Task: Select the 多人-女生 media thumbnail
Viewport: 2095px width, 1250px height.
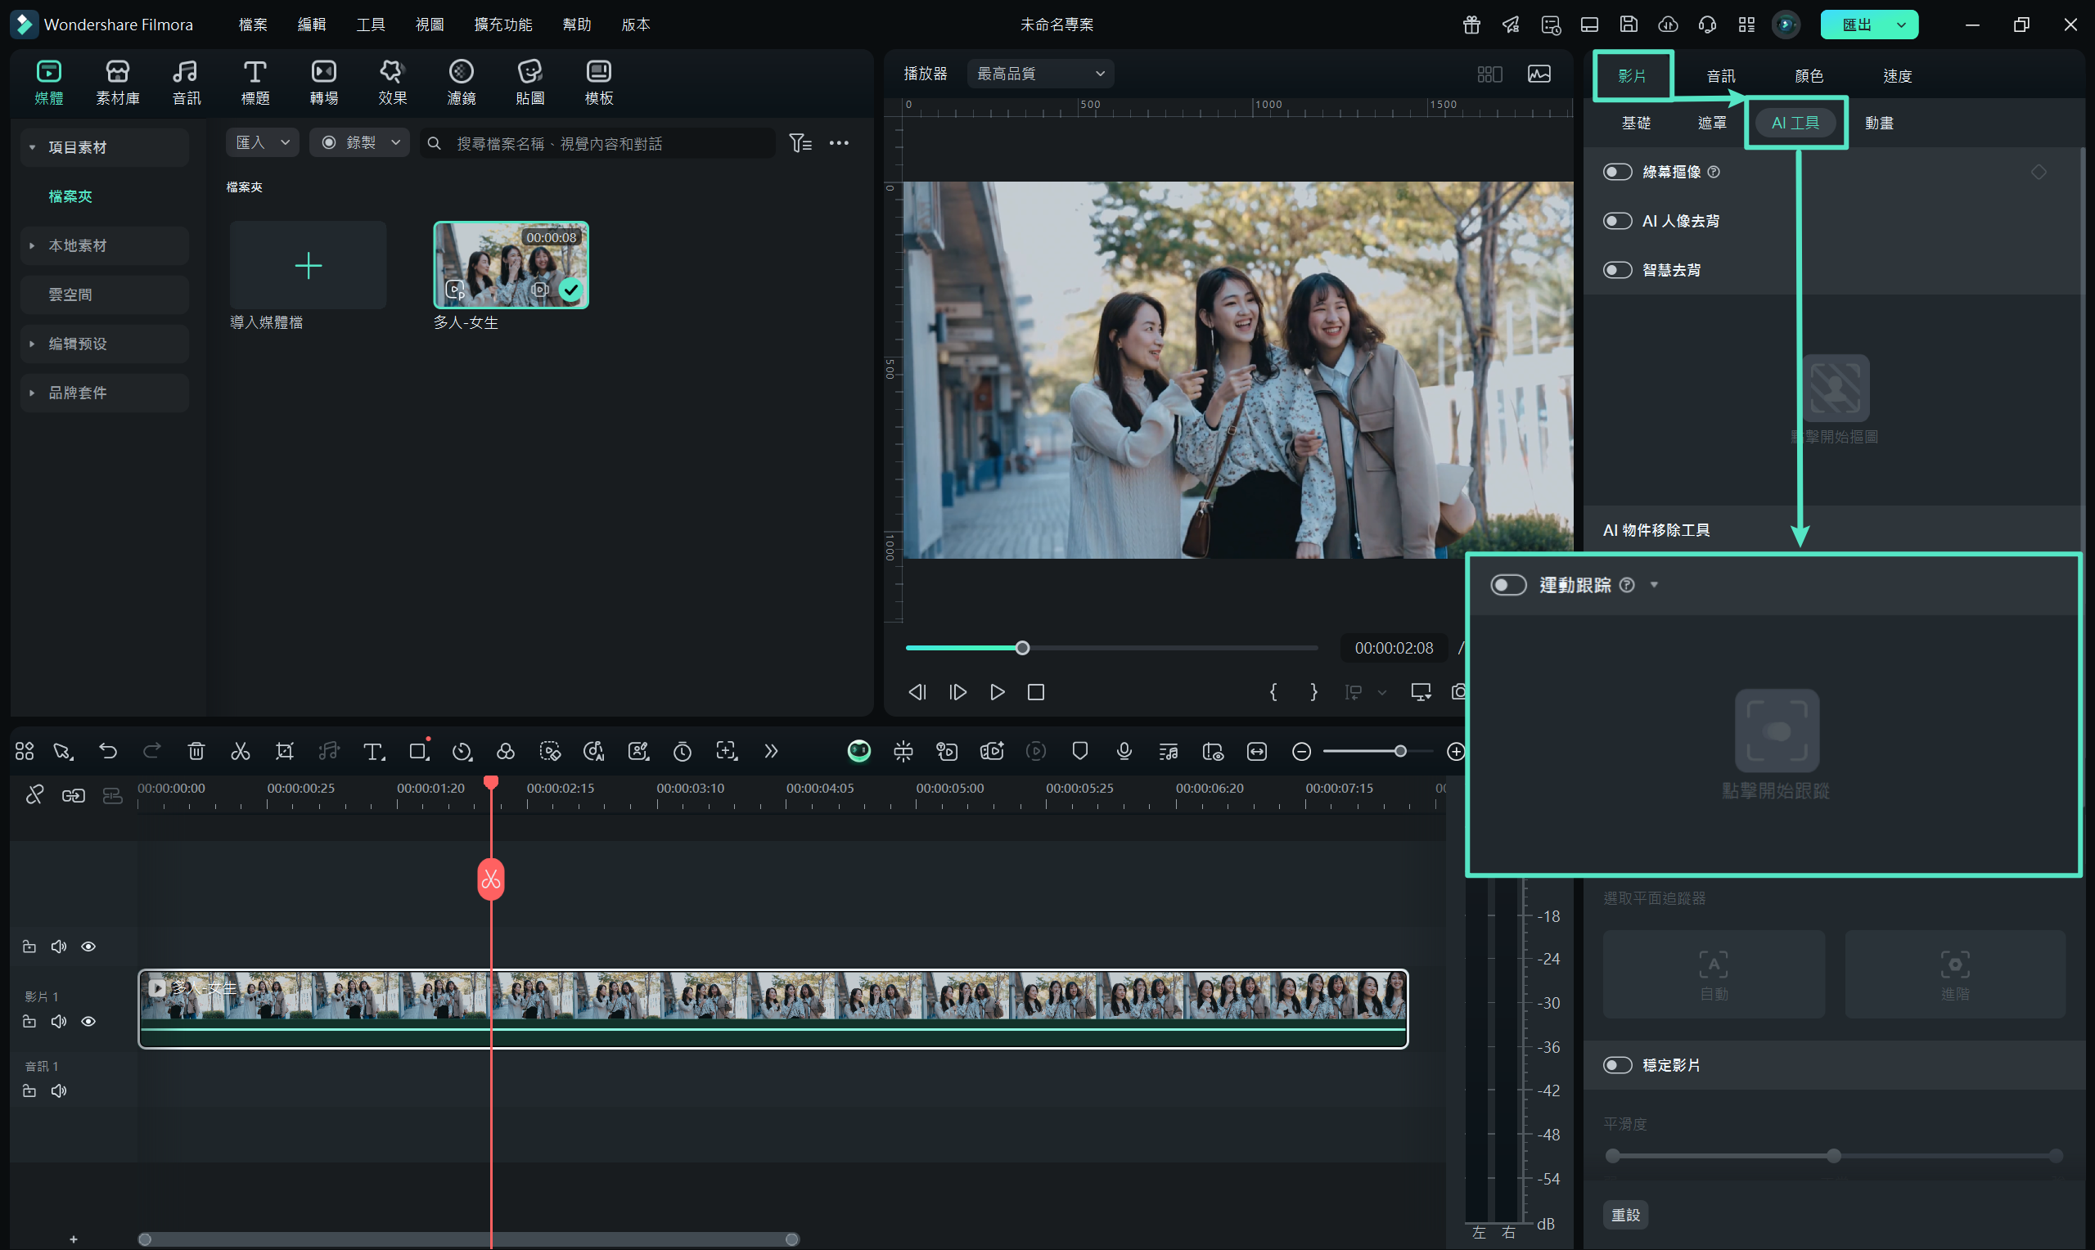Action: tap(511, 265)
